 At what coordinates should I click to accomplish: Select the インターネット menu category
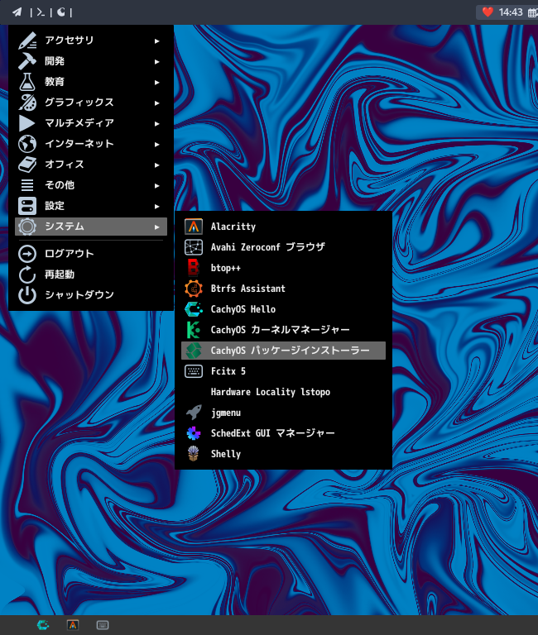point(91,144)
